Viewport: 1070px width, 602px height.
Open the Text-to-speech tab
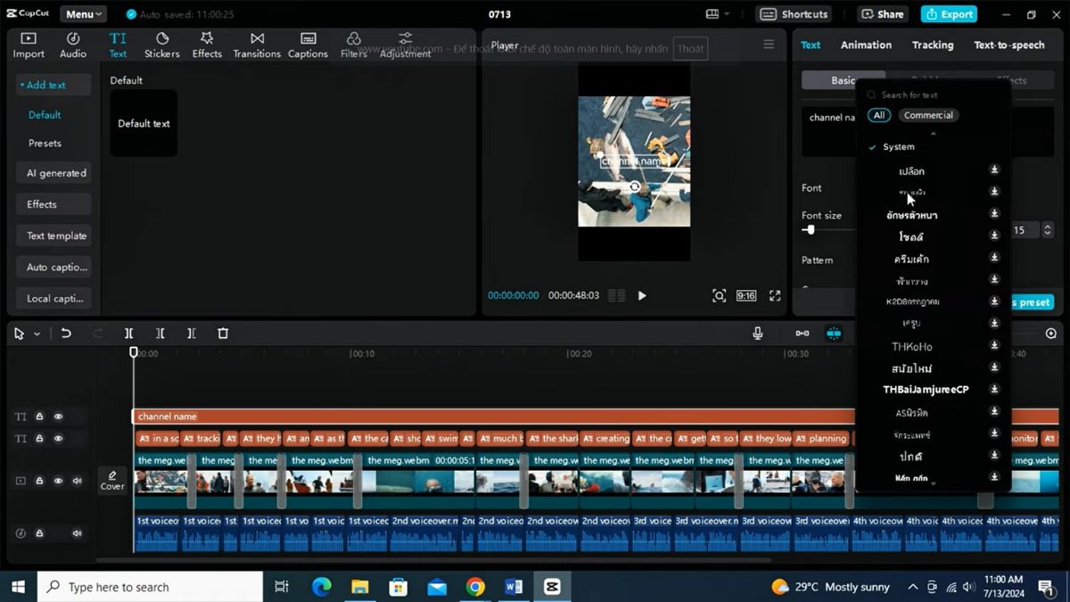pyautogui.click(x=1008, y=45)
